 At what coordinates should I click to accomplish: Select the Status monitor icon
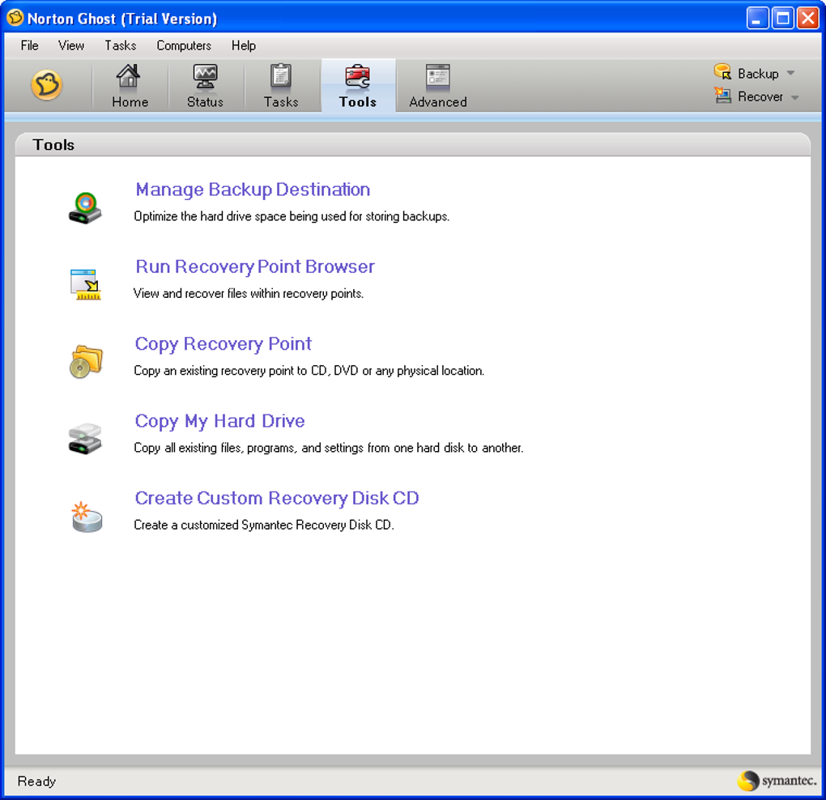pyautogui.click(x=206, y=76)
